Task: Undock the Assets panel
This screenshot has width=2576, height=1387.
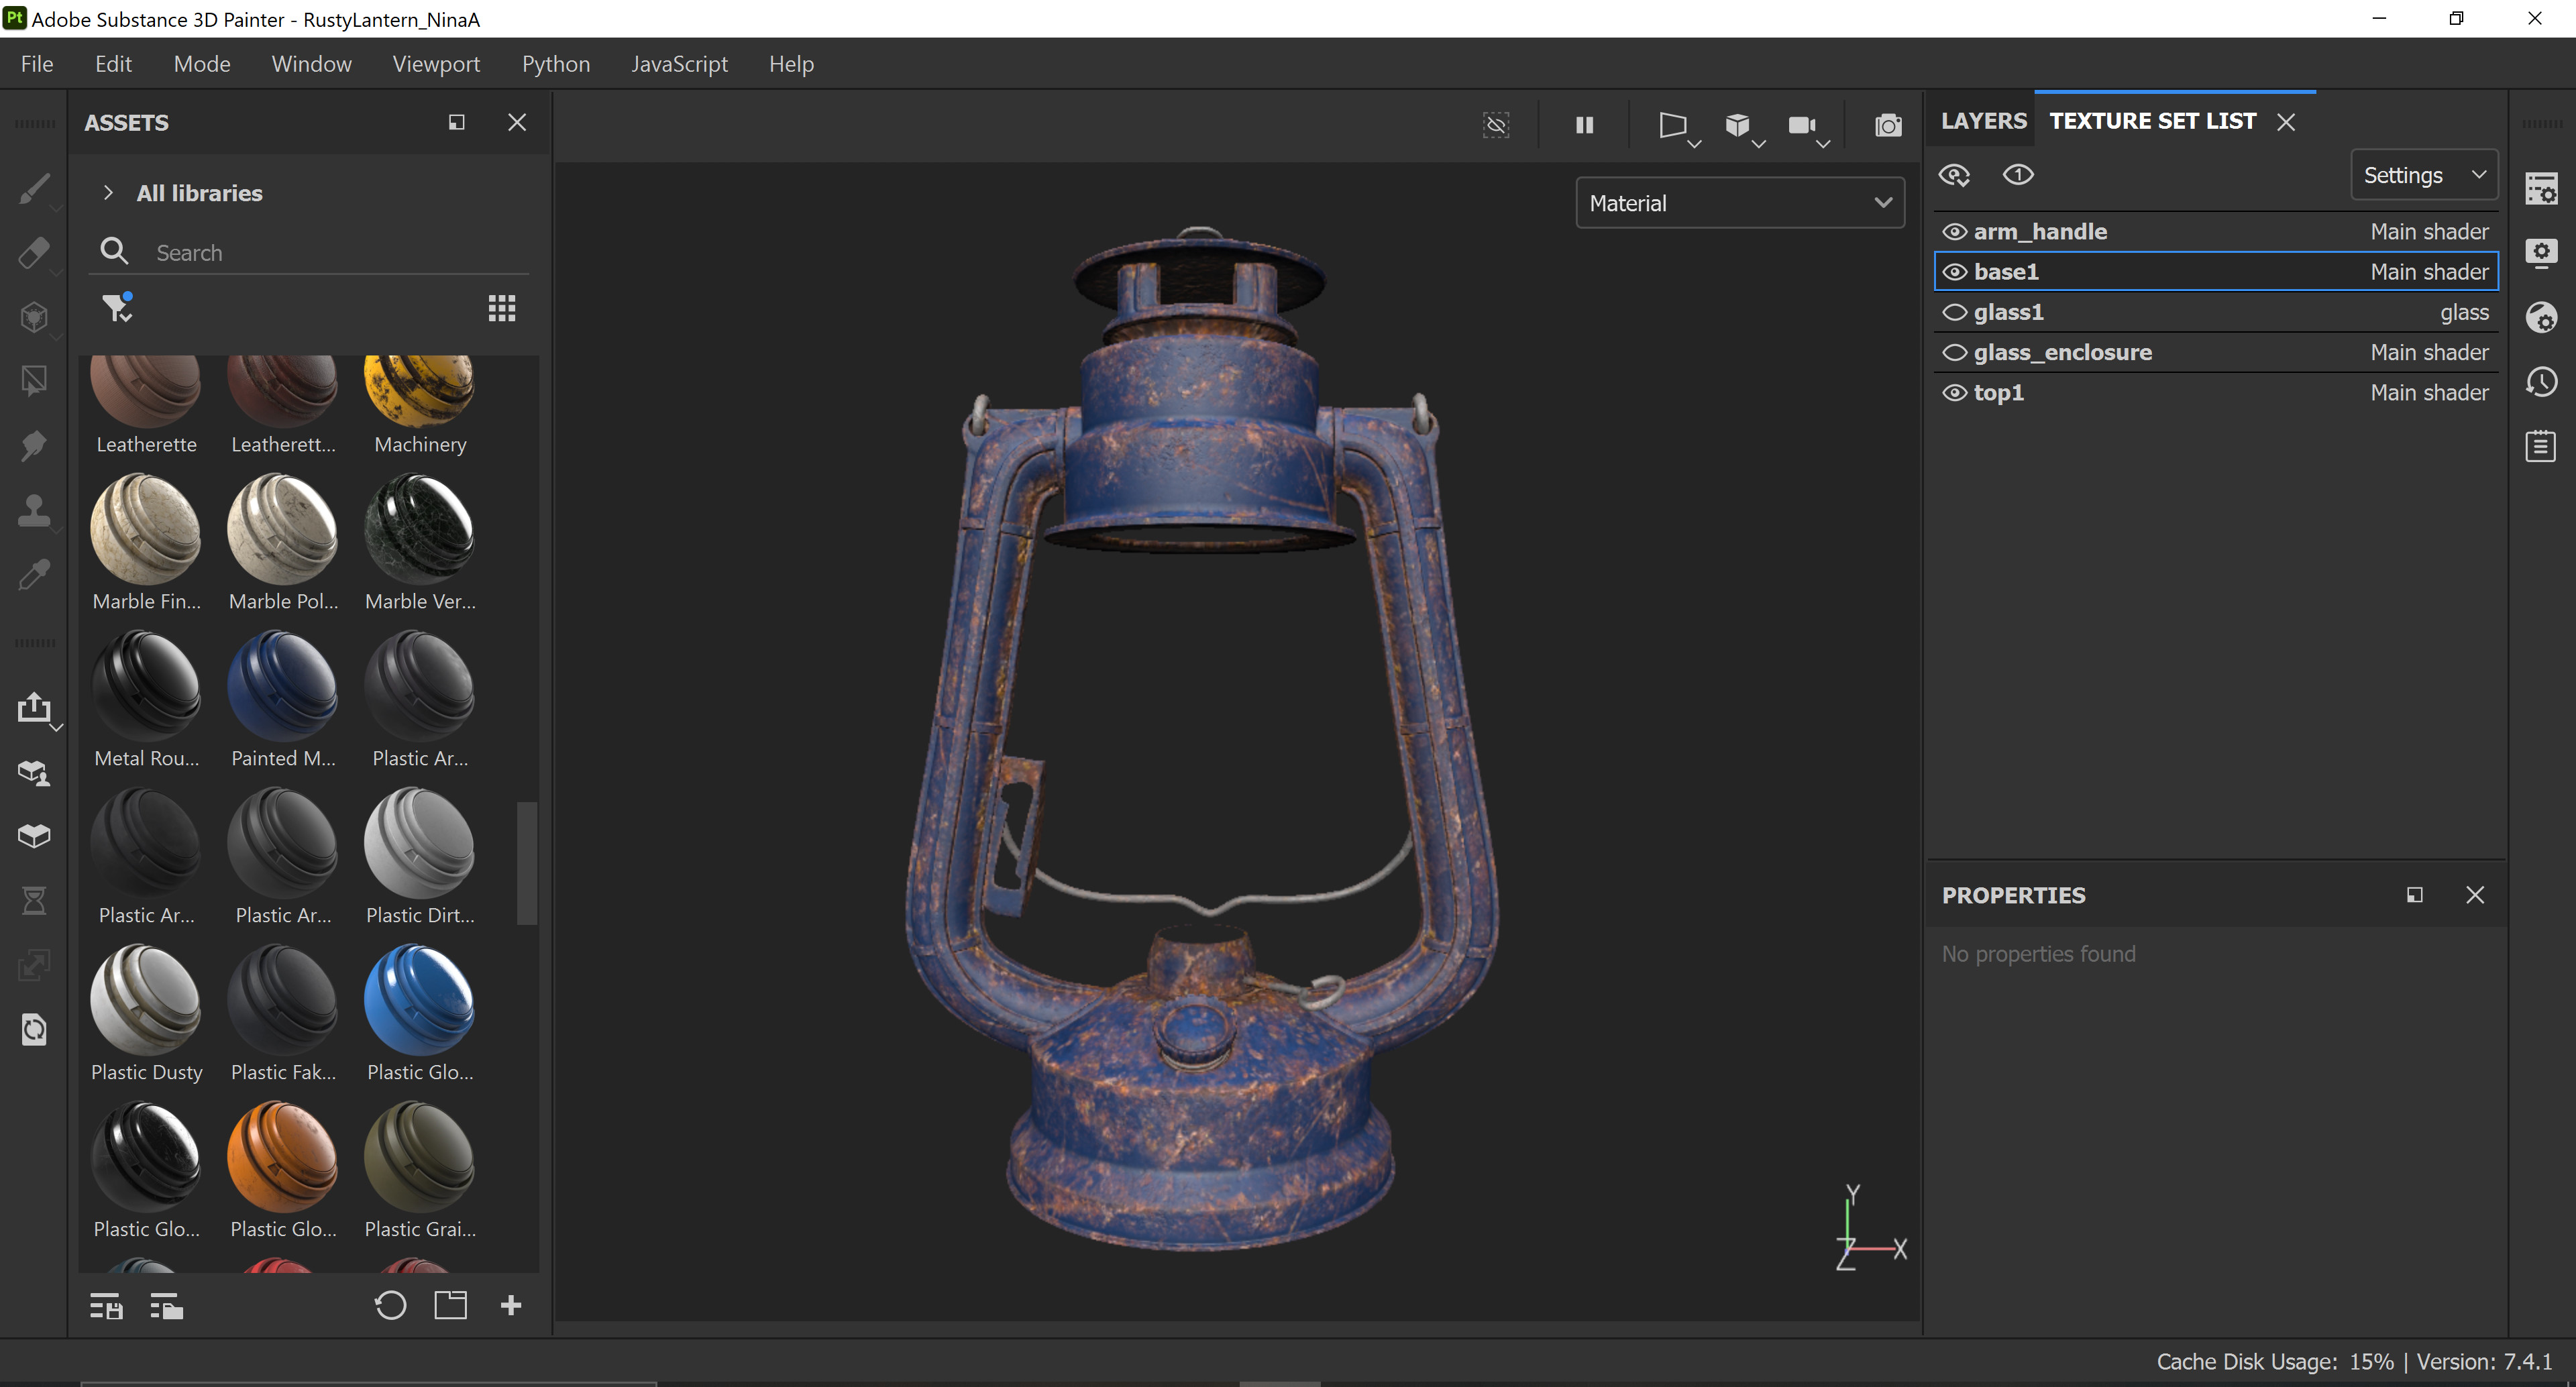Action: [456, 122]
